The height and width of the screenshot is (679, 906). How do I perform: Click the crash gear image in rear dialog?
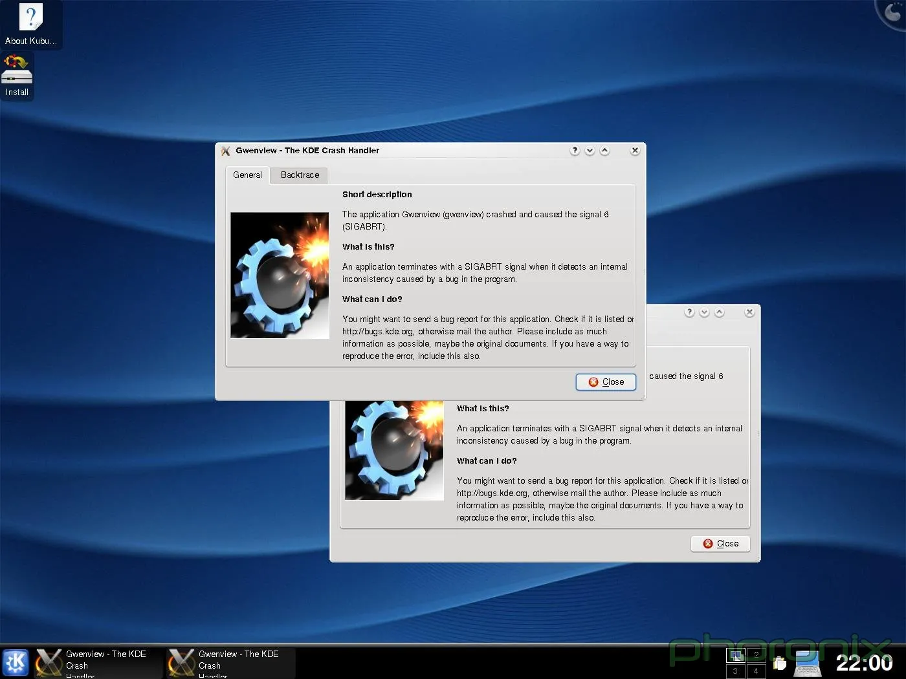coord(394,450)
